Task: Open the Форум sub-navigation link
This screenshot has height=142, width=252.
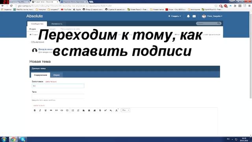Action: [x=32, y=29]
